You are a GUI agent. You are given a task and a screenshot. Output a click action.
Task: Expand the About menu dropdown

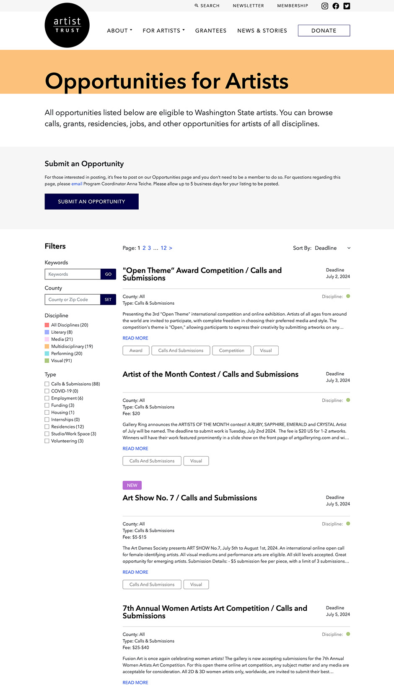(x=119, y=31)
